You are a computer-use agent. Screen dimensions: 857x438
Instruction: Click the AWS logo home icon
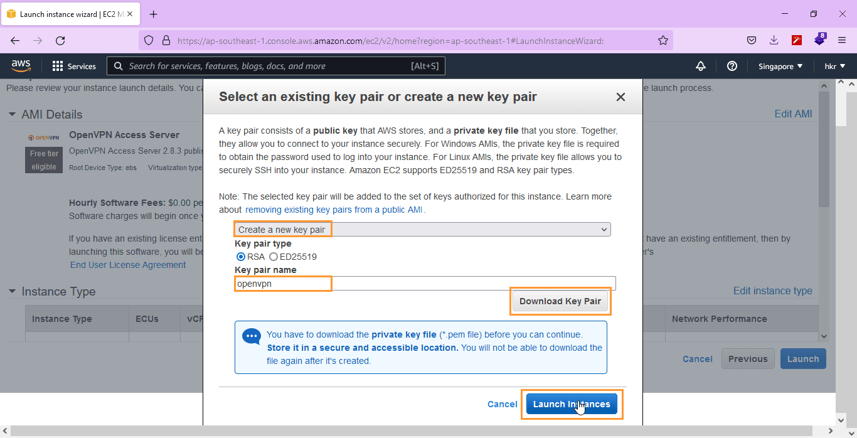[x=21, y=66]
